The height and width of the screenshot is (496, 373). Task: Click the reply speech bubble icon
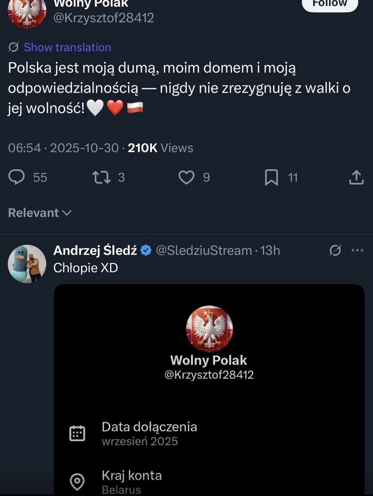(x=16, y=177)
